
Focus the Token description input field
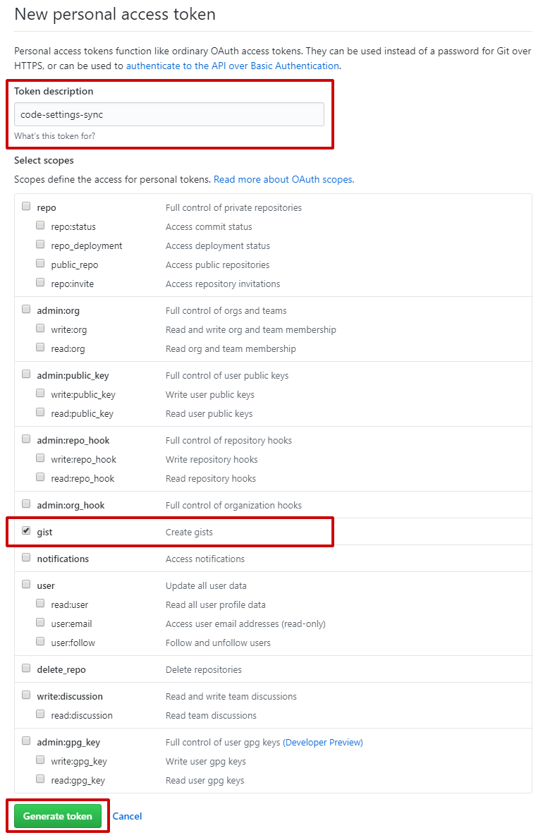click(x=169, y=114)
